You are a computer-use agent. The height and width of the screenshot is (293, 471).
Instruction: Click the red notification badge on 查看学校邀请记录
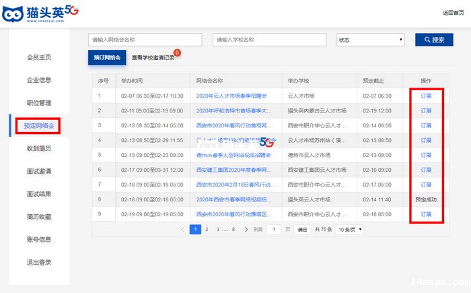(x=177, y=52)
